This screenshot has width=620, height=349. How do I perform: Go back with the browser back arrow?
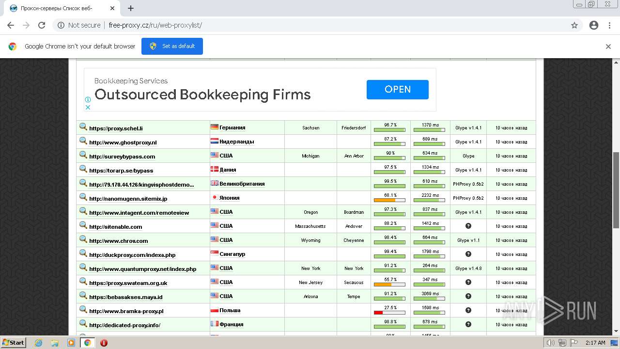[11, 25]
